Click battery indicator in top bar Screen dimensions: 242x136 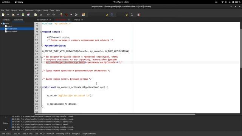click(236, 2)
